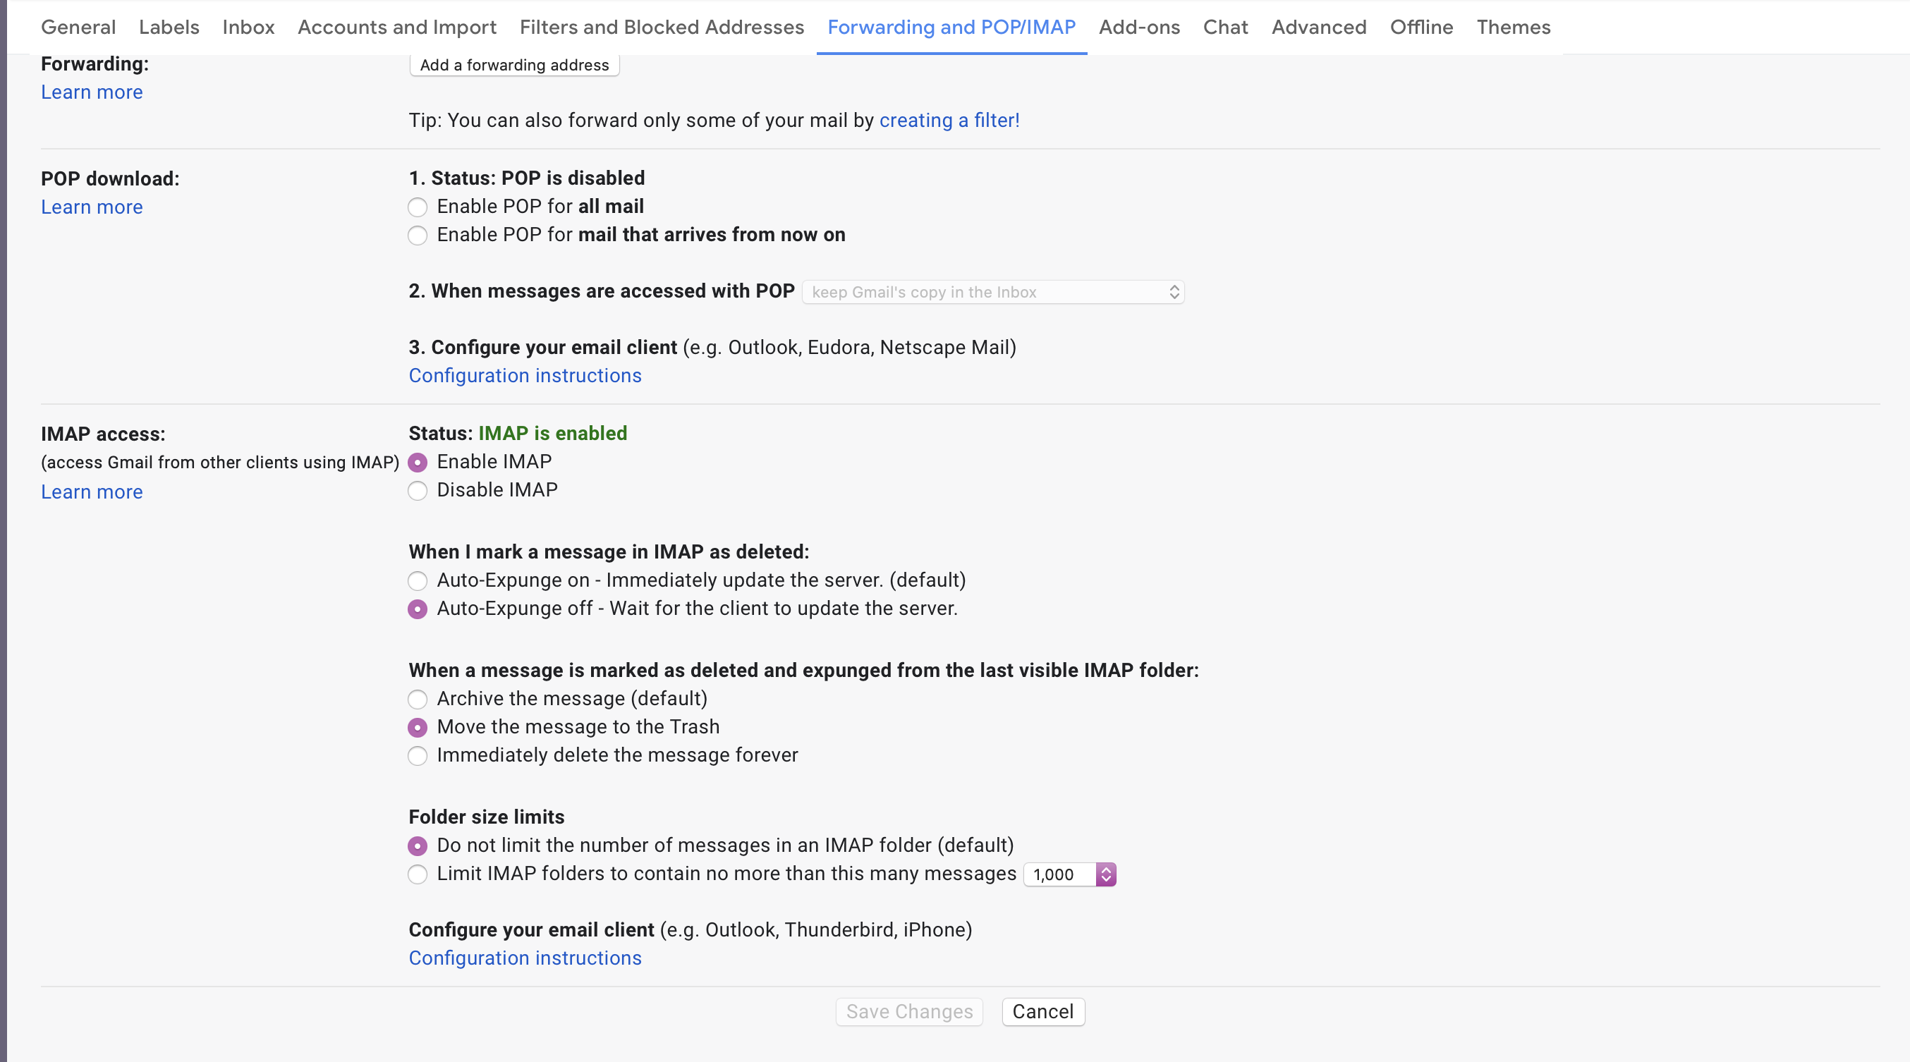Image resolution: width=1910 pixels, height=1062 pixels.
Task: Click Add a forwarding address button
Action: click(514, 63)
